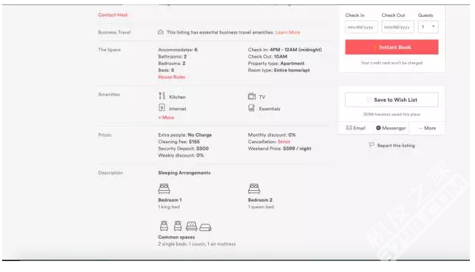Click the air mattress icon
Screen dimensions: 475x272
tap(205, 227)
